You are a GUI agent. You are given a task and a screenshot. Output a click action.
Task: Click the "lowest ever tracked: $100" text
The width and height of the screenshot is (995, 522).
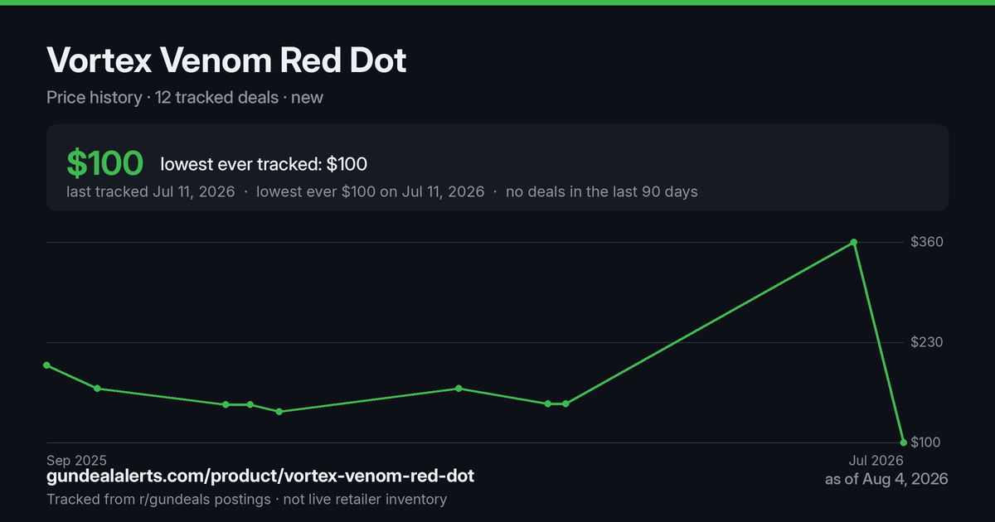pyautogui.click(x=264, y=164)
